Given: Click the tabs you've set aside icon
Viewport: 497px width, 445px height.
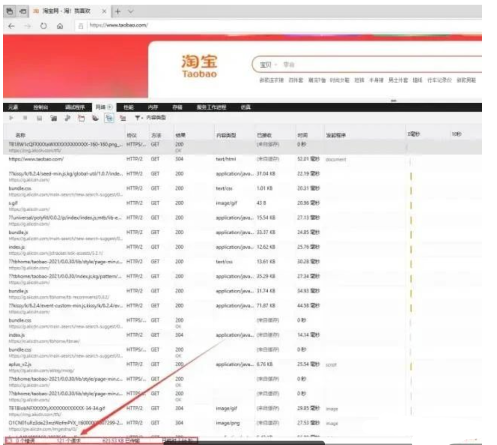Looking at the screenshot, I should coord(10,12).
